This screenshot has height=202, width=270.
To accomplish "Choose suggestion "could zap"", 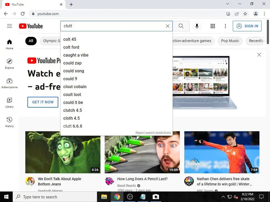I will [x=116, y=63].
